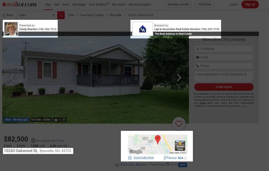This screenshot has width=269, height=171.
Task: Expand the consent text with More
Action: (x=244, y=106)
